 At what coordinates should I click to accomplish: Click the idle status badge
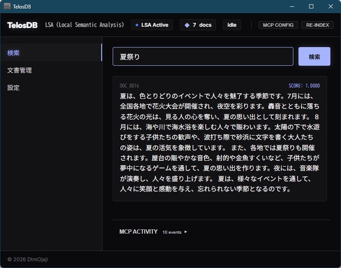[x=232, y=25]
